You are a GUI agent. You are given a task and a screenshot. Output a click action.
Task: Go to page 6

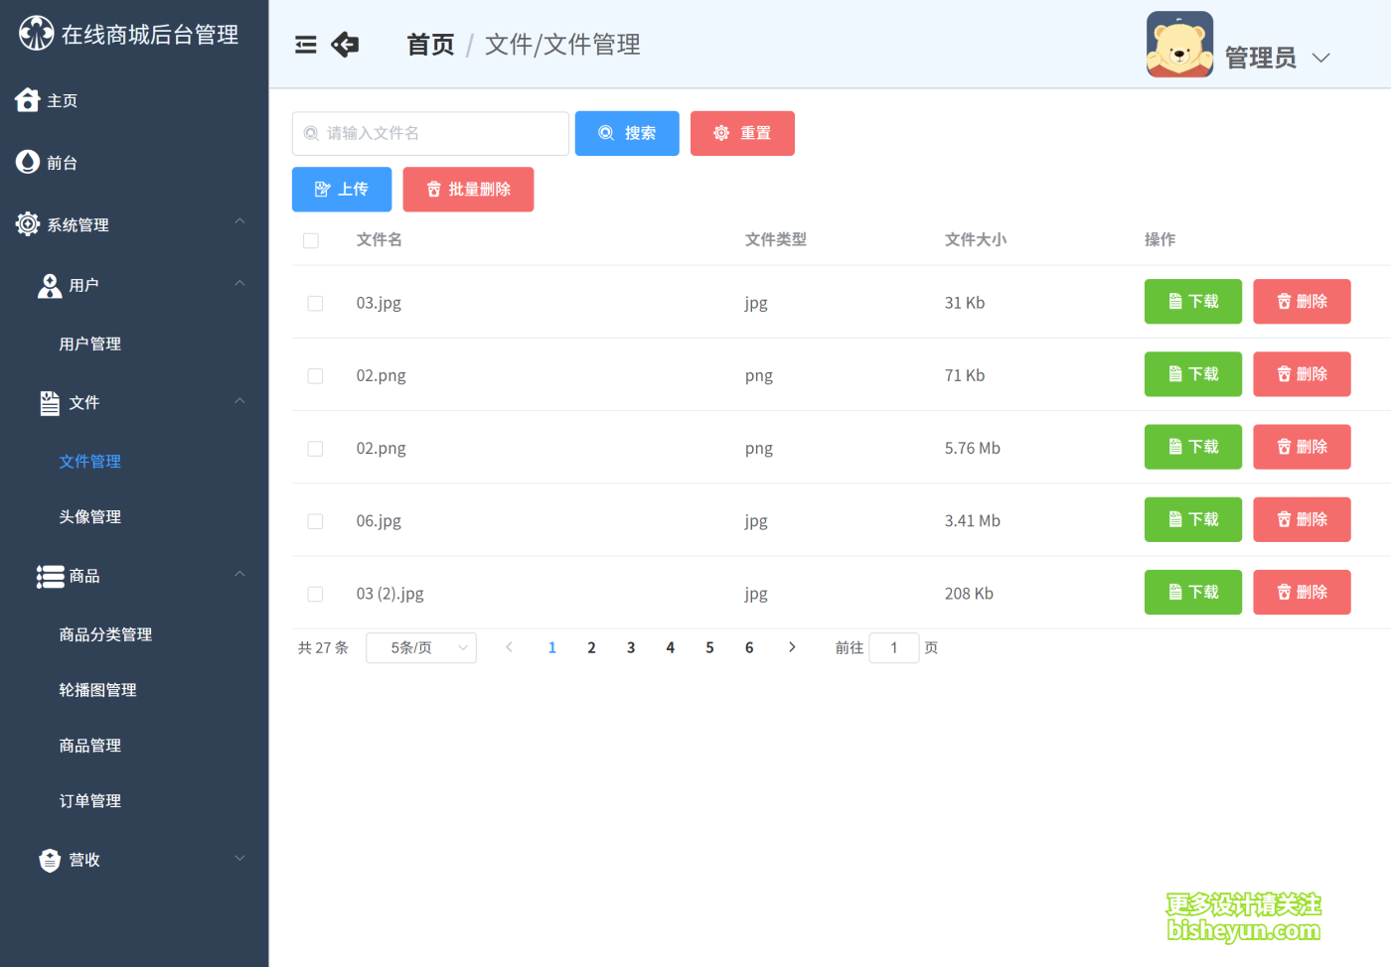coord(749,647)
